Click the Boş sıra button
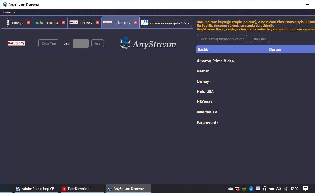 pyautogui.click(x=260, y=39)
